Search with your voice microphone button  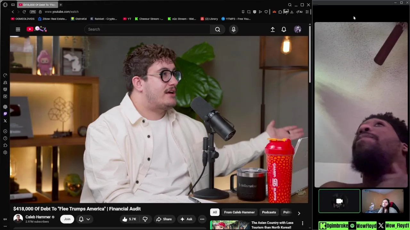234,29
